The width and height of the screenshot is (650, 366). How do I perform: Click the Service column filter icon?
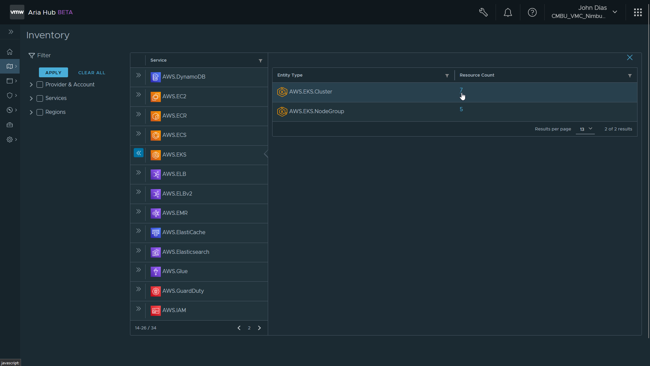(261, 61)
